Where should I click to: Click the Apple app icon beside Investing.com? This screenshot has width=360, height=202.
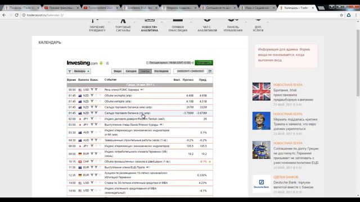click(107, 63)
